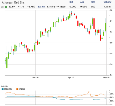This screenshot has height=106, width=115.
Task: Click the 63.69 @ 19:18:35 extended-hours quote
Action: 56,7
